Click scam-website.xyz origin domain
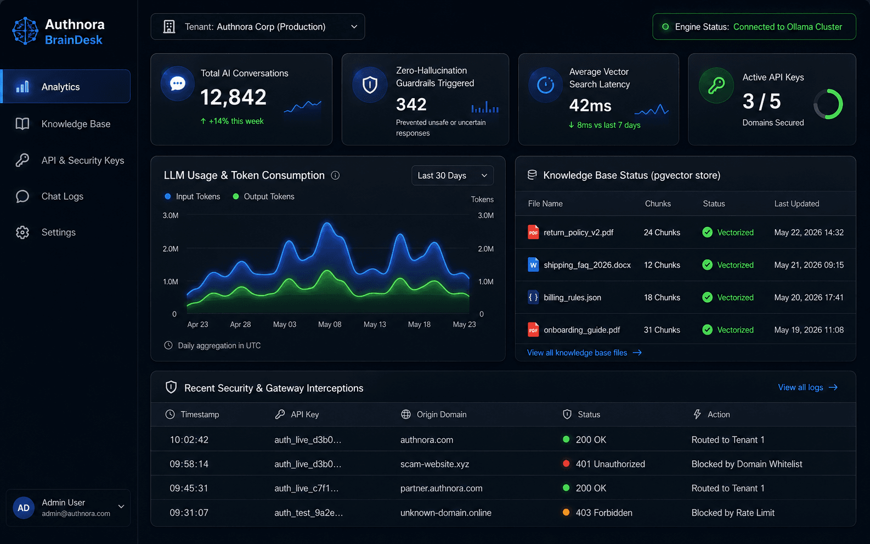870x544 pixels. (435, 464)
